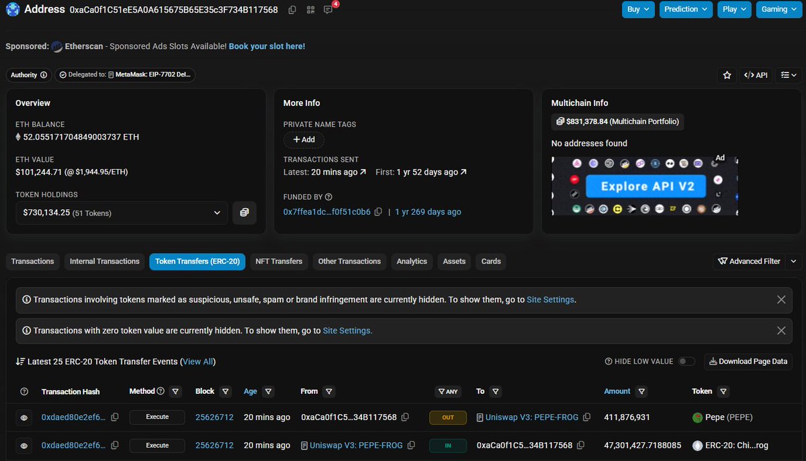Open the Cards tab
This screenshot has height=461, width=806.
[x=491, y=262]
